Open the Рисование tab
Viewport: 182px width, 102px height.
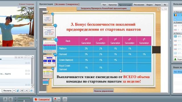(x=139, y=5)
